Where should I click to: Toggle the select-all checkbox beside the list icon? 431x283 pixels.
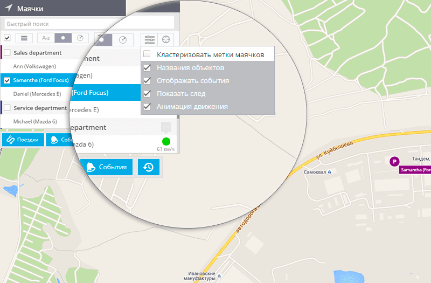click(x=7, y=38)
